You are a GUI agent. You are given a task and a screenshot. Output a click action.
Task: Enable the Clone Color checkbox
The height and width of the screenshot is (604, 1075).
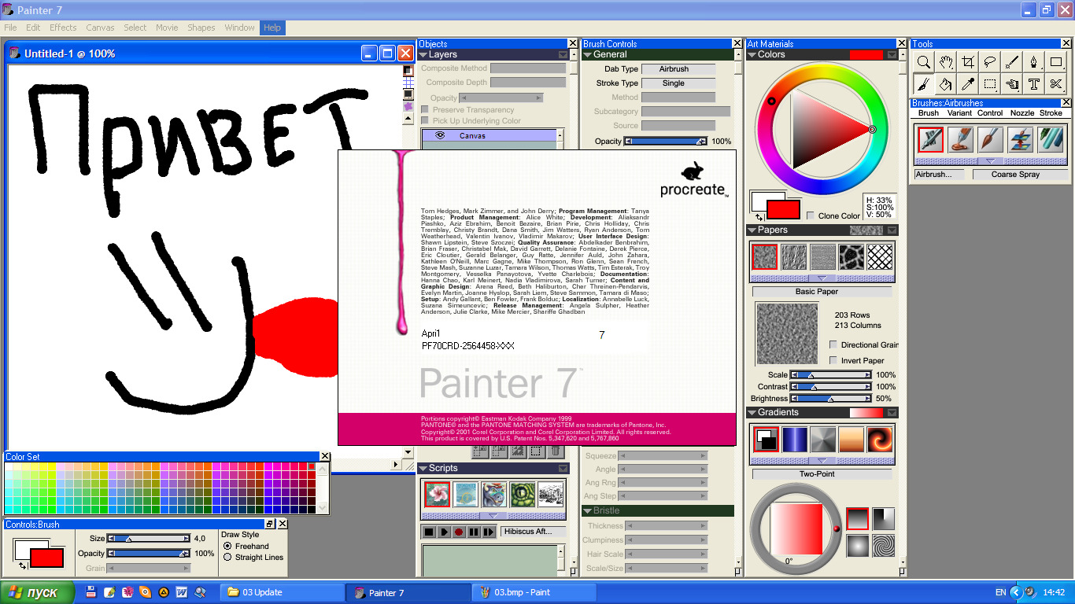tap(811, 216)
